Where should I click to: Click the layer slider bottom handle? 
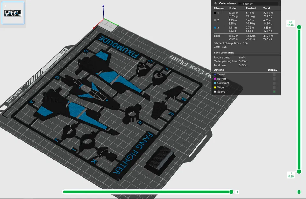(299, 172)
